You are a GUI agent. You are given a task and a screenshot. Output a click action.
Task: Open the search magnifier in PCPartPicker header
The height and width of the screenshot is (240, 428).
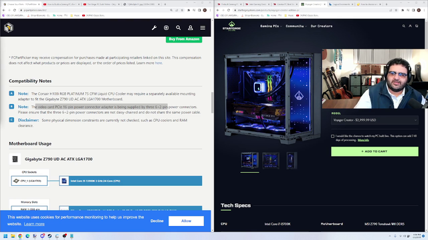pos(179,28)
